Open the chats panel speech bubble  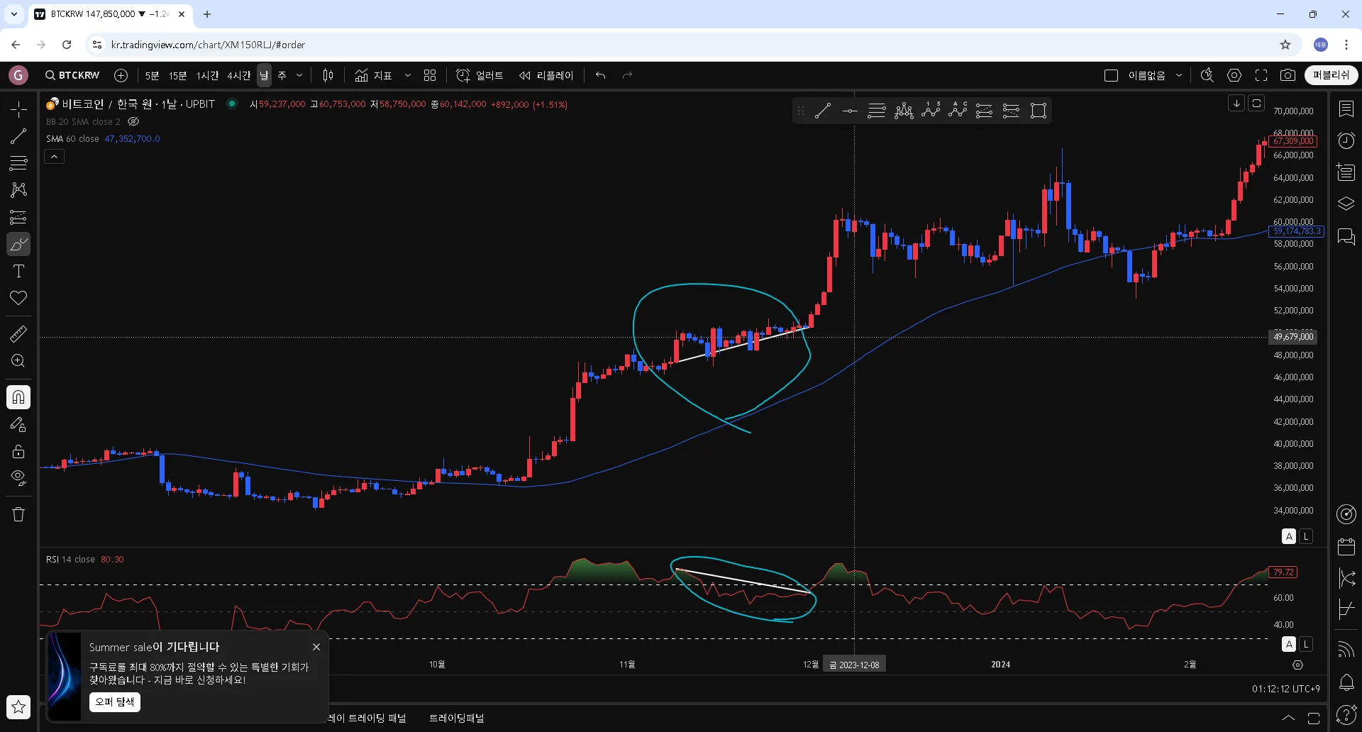(1346, 236)
